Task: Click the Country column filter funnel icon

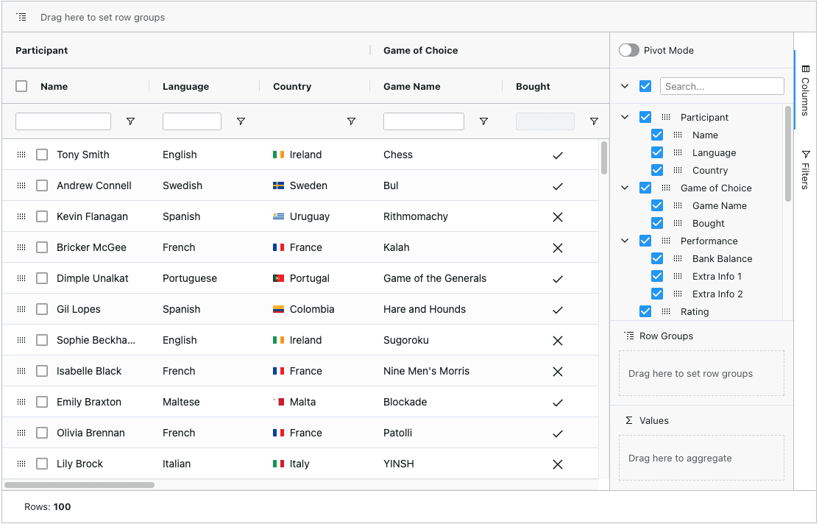Action: [351, 121]
